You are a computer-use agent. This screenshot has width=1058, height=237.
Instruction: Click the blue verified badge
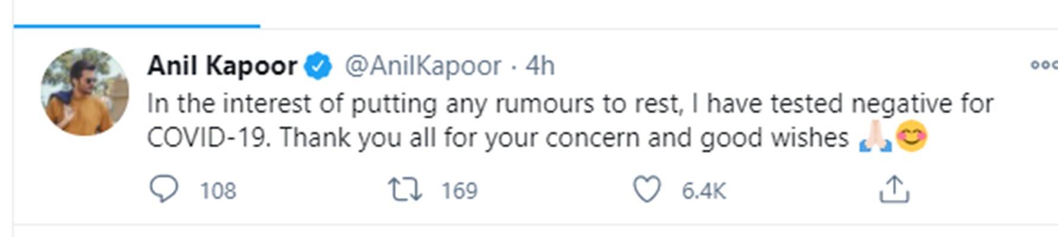click(318, 66)
